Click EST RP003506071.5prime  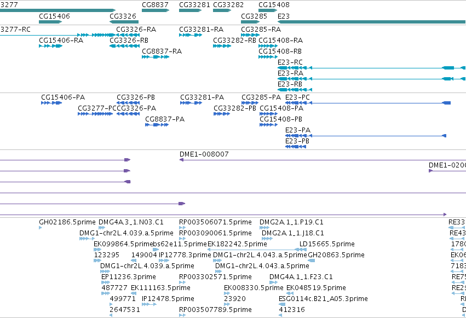click(215, 222)
